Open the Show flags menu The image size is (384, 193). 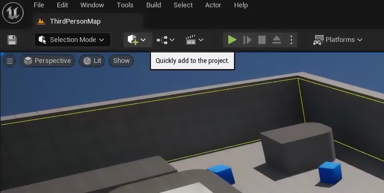tap(121, 61)
